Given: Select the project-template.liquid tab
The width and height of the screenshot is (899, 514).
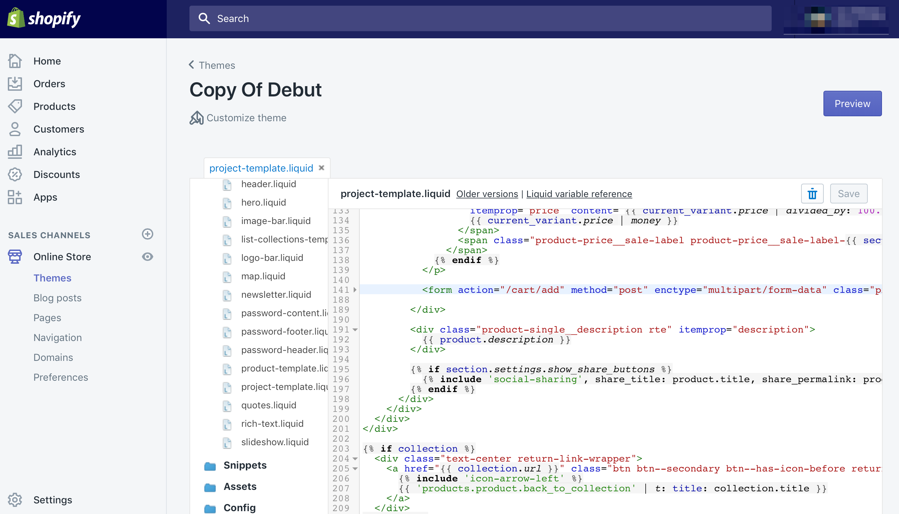Looking at the screenshot, I should point(261,168).
